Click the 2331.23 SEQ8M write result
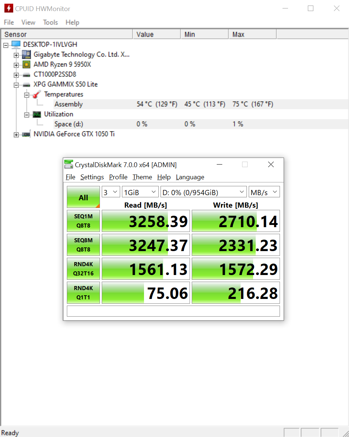 [x=236, y=245]
